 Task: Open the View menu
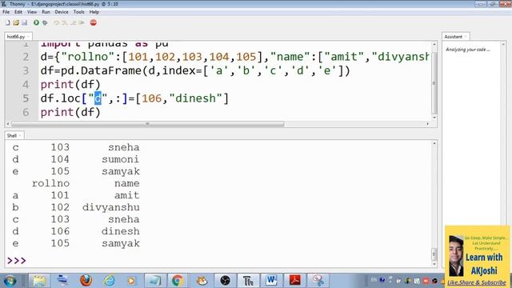32,12
